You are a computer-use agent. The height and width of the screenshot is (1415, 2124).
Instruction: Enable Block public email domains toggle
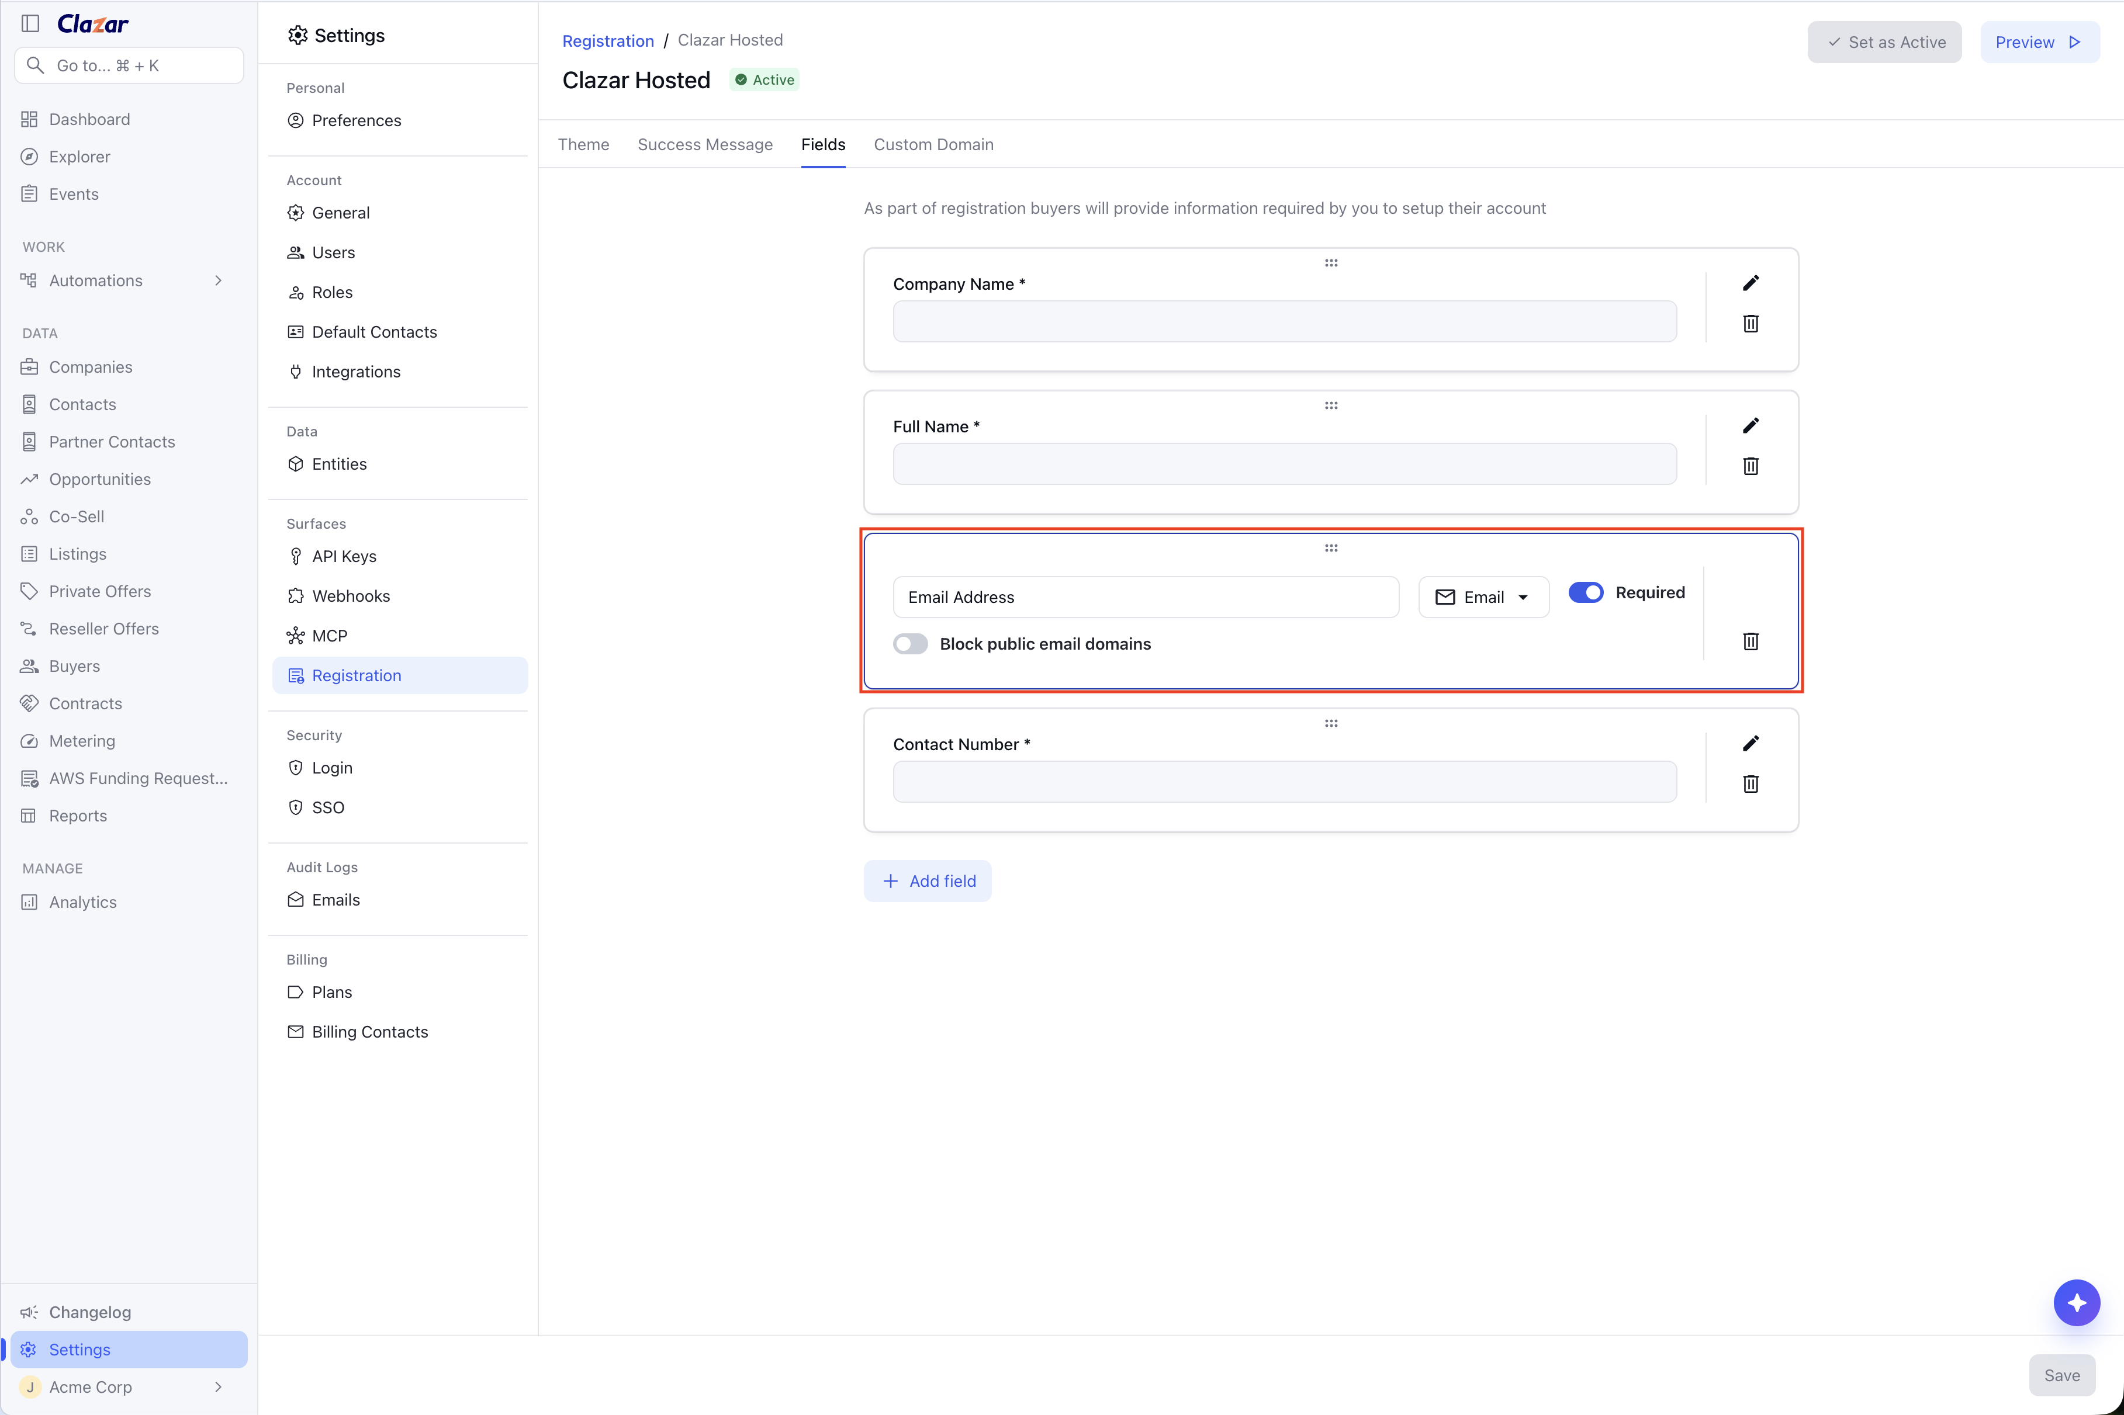910,643
